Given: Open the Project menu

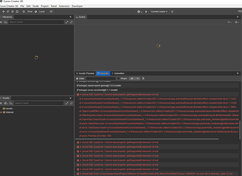Looking at the screenshot, I should [x=45, y=6].
